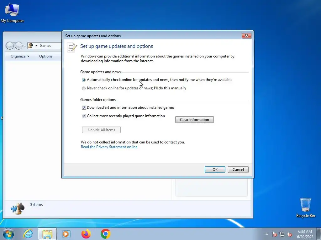Expand breadcrumb arrow before Games
This screenshot has width=321, height=240.
click(36, 46)
